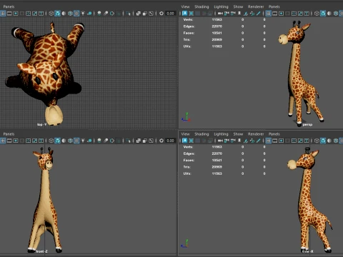Open the Lighting menu in the persp panel

tap(221, 6)
